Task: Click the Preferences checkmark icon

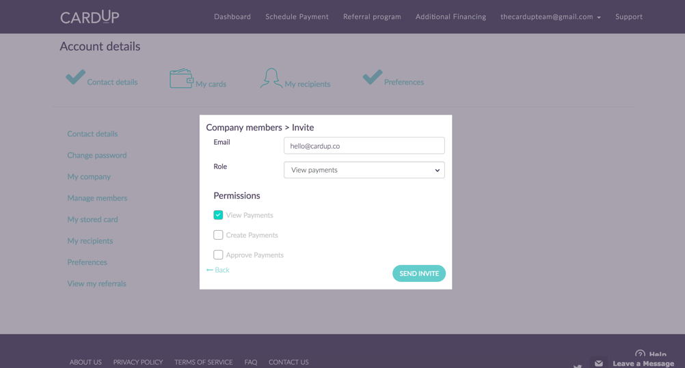Action: pyautogui.click(x=372, y=77)
